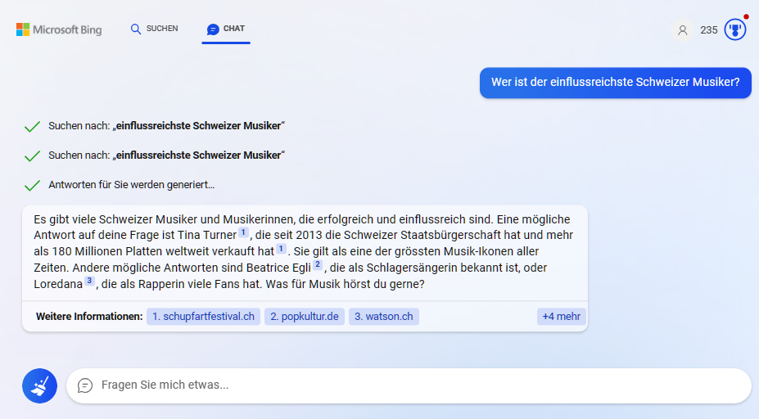This screenshot has width=759, height=419.
Task: Click second 'Suchen nach: einflussreichste Schweizer Musiker' line
Action: [166, 155]
